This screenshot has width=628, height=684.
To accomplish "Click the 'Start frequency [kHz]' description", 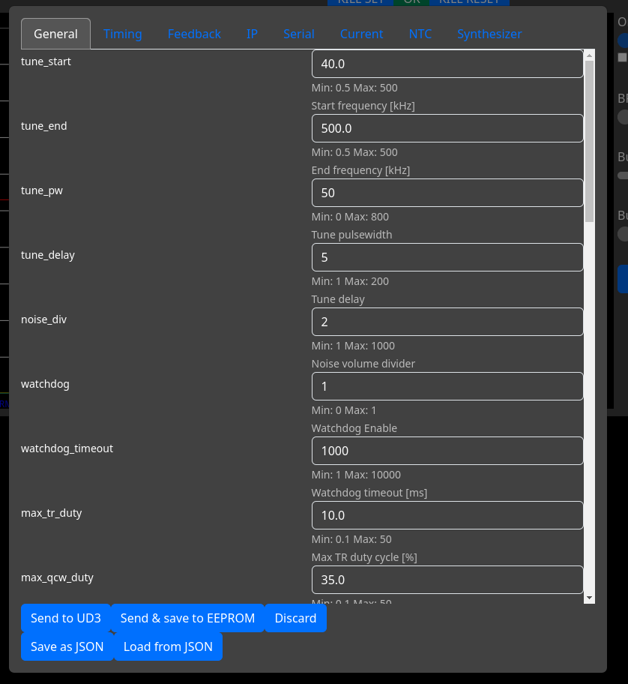I will pyautogui.click(x=363, y=106).
